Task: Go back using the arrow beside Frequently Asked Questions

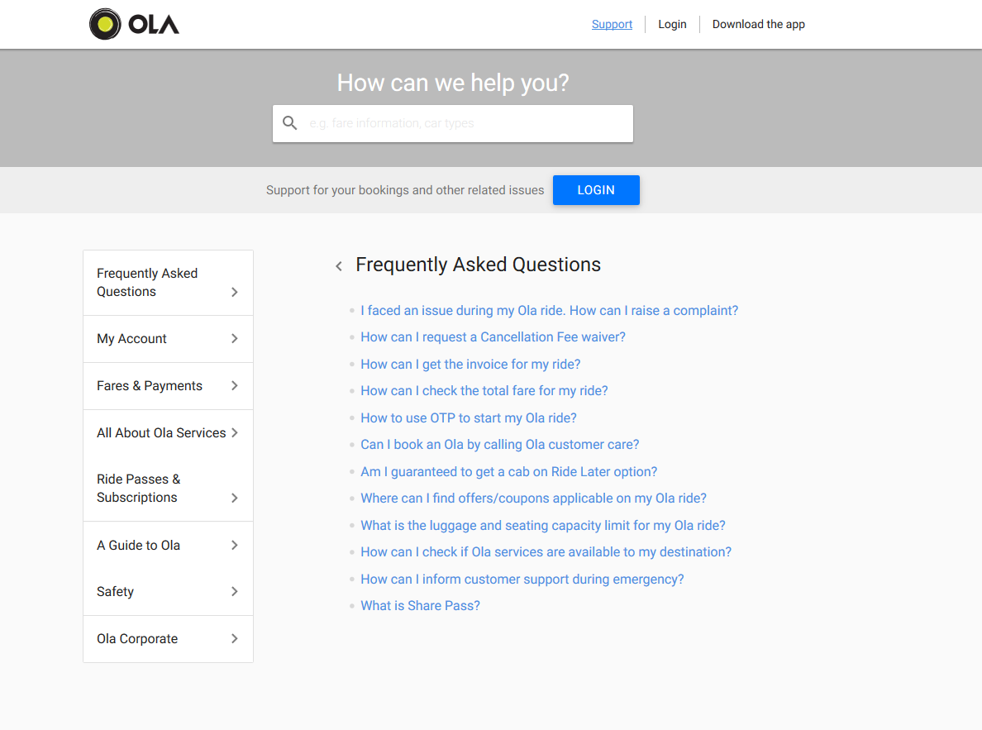Action: [x=339, y=266]
